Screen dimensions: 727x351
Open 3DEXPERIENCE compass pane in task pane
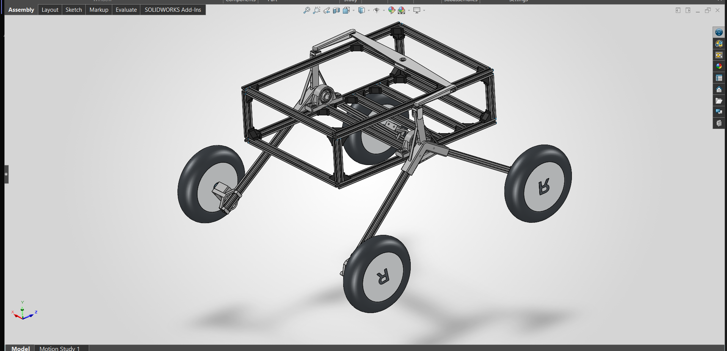pos(719,32)
